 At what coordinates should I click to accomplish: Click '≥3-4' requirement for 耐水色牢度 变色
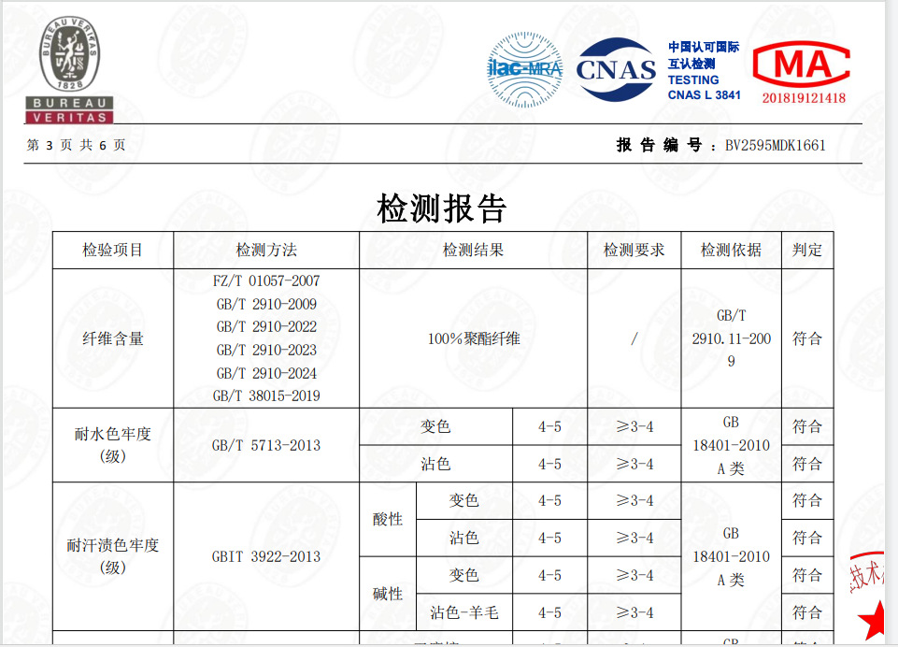[x=634, y=427]
